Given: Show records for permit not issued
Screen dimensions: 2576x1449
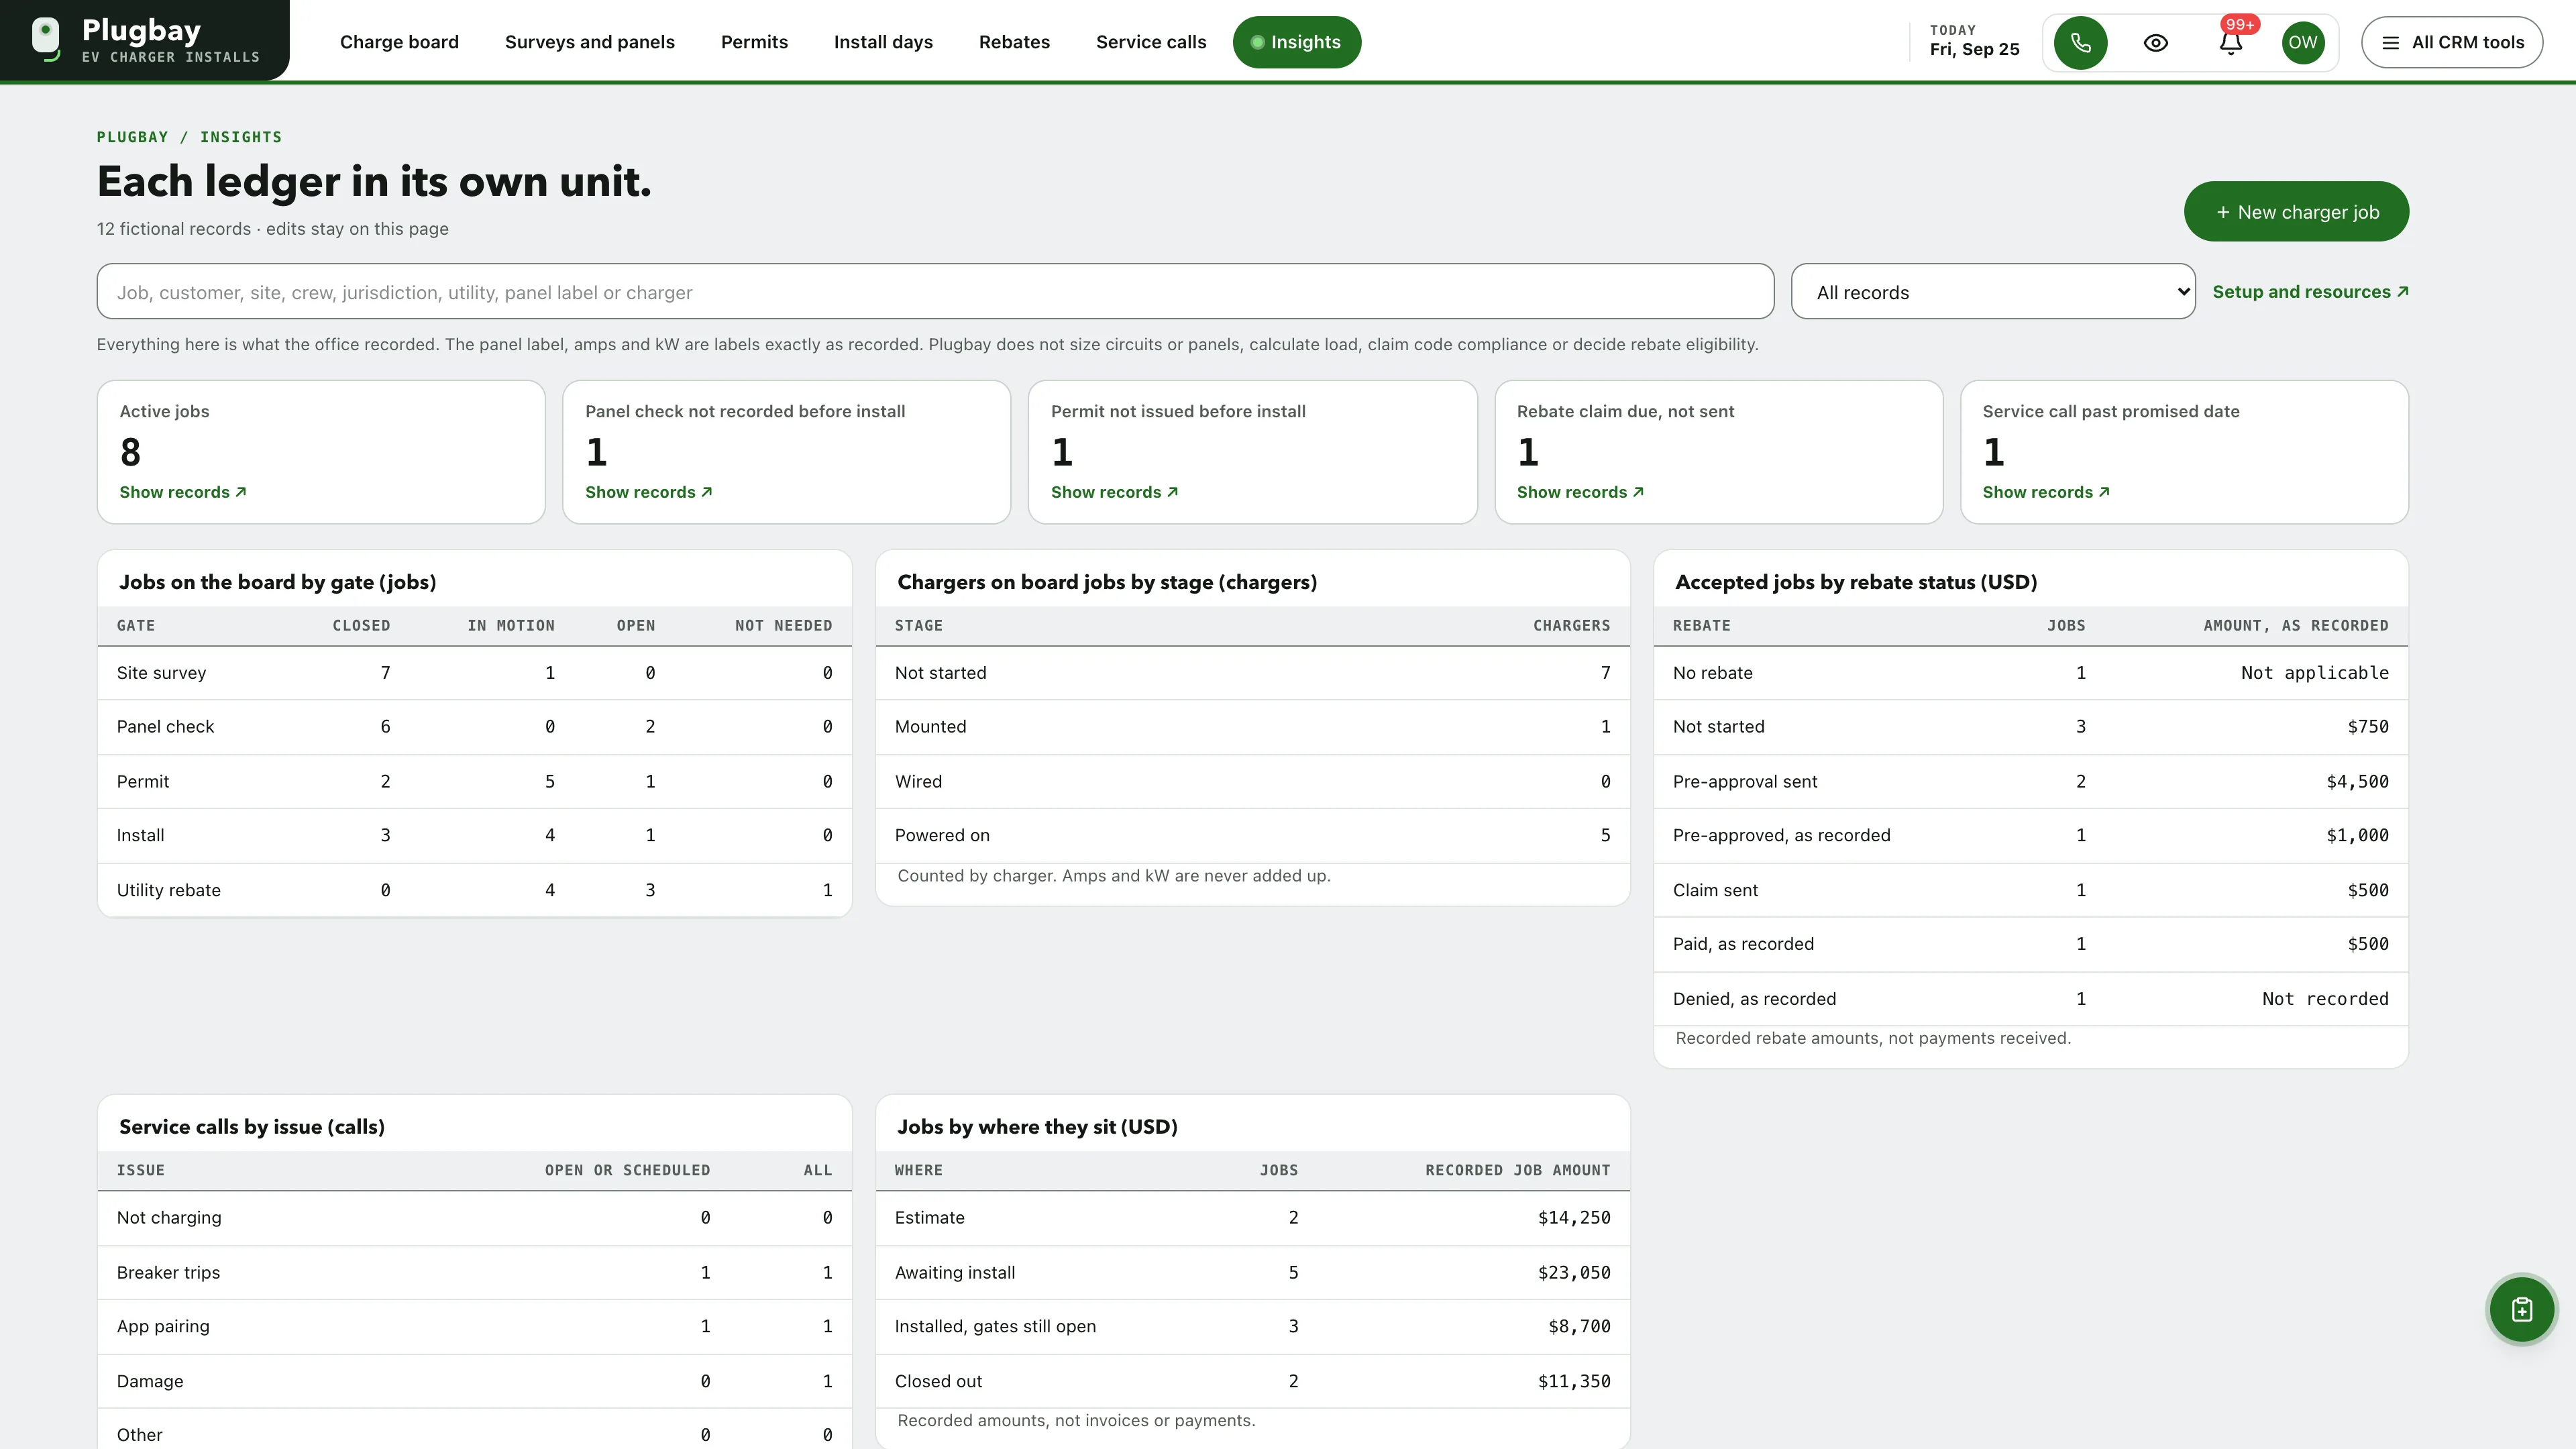Looking at the screenshot, I should click(x=1115, y=492).
